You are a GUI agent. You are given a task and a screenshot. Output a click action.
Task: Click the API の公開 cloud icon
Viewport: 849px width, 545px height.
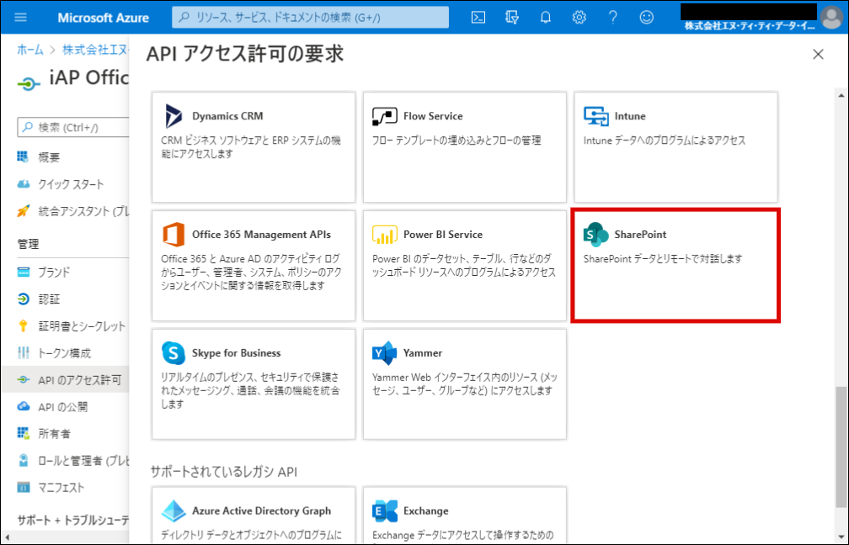pos(23,406)
